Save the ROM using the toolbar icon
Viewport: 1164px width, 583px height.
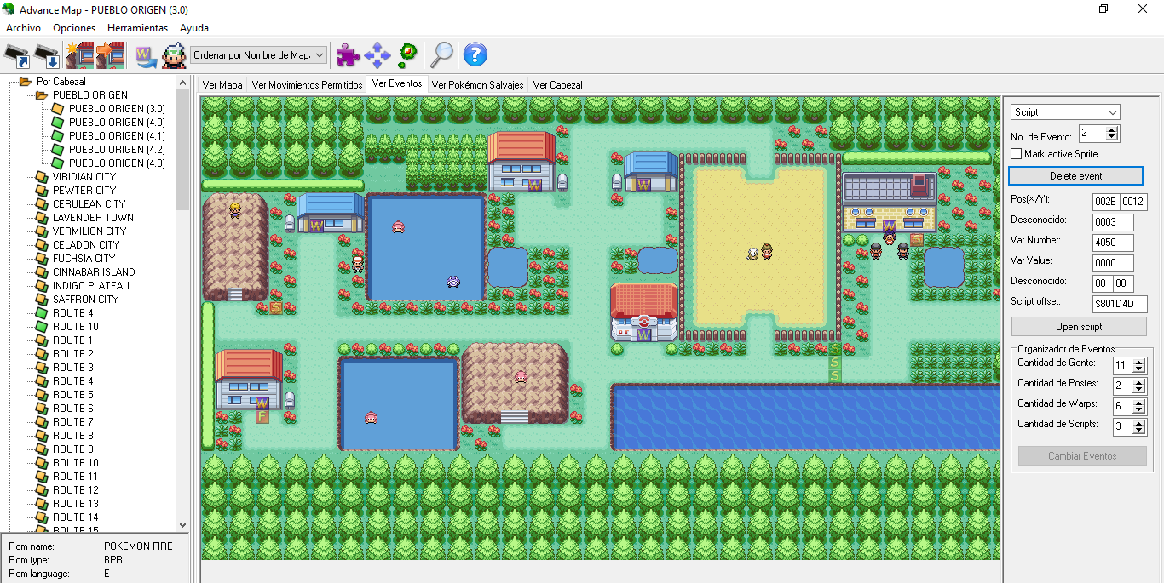44,54
